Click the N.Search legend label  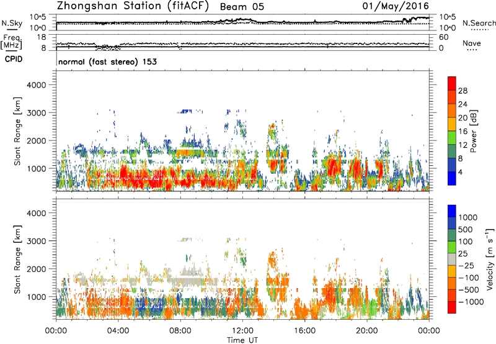(479, 23)
